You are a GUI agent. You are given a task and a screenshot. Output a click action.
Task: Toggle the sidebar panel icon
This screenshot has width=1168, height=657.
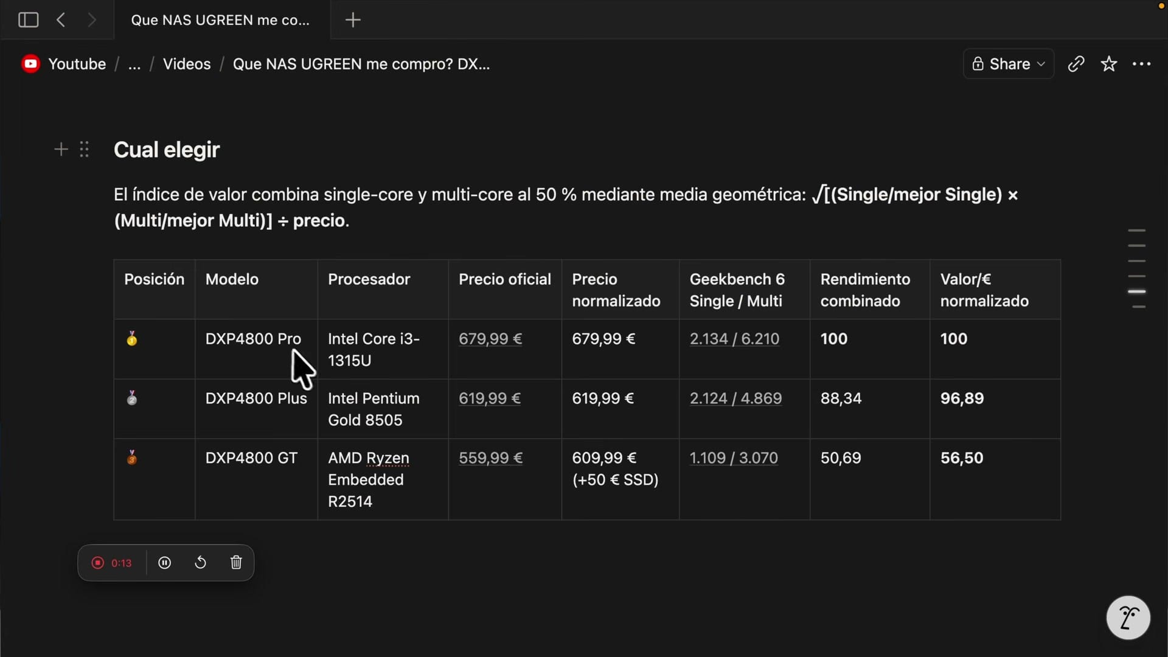click(29, 20)
